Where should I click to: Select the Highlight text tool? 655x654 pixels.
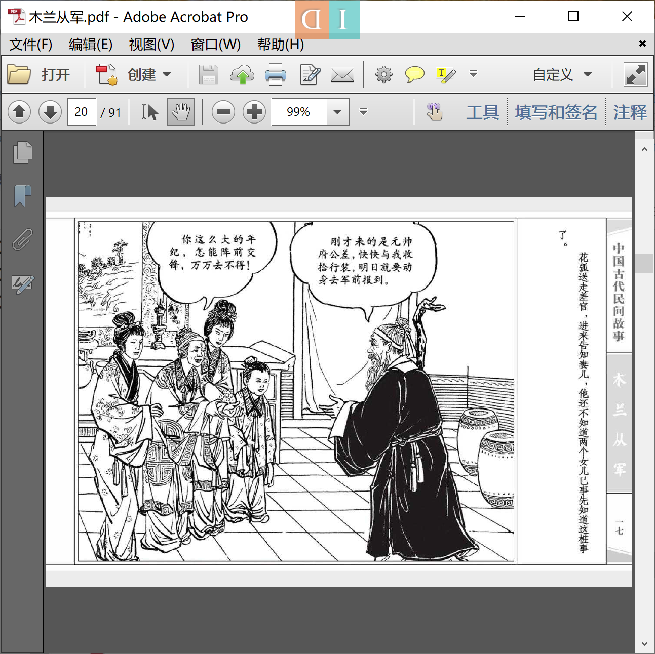click(446, 75)
